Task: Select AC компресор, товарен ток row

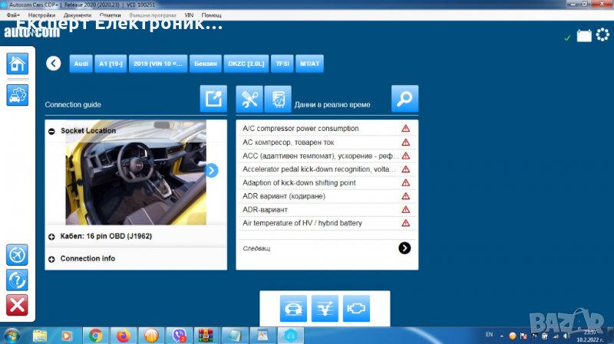Action: (x=327, y=143)
